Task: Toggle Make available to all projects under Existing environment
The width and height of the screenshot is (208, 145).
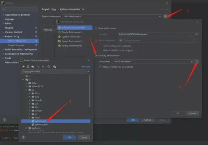Action: pyautogui.click(x=101, y=67)
